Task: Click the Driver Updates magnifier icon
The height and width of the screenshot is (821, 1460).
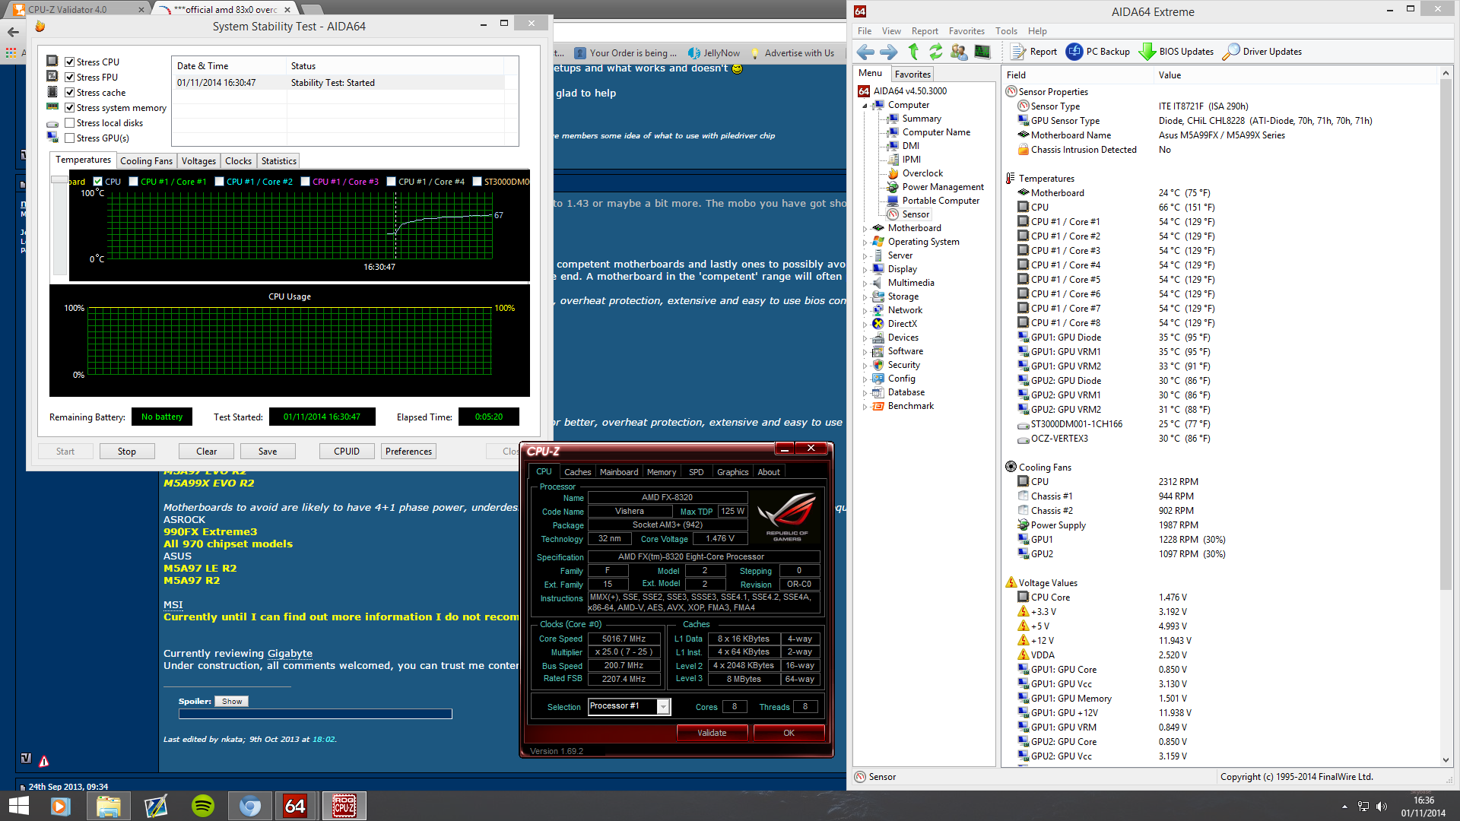Action: click(x=1230, y=52)
